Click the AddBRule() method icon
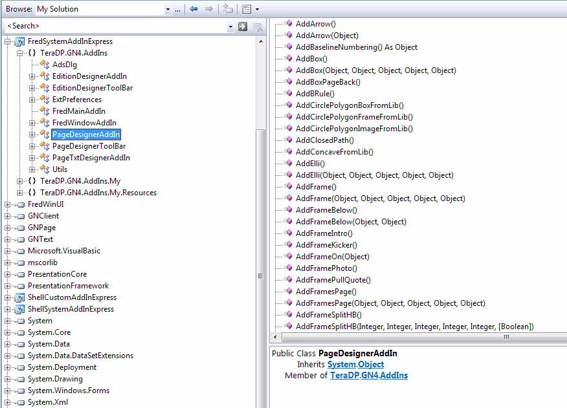 288,94
